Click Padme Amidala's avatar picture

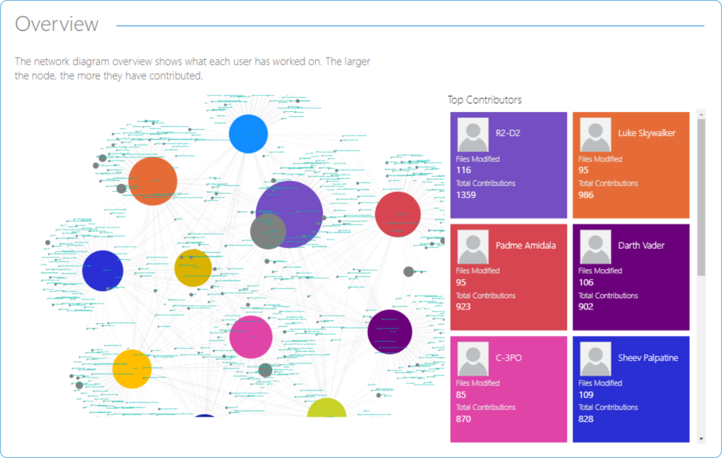[473, 247]
